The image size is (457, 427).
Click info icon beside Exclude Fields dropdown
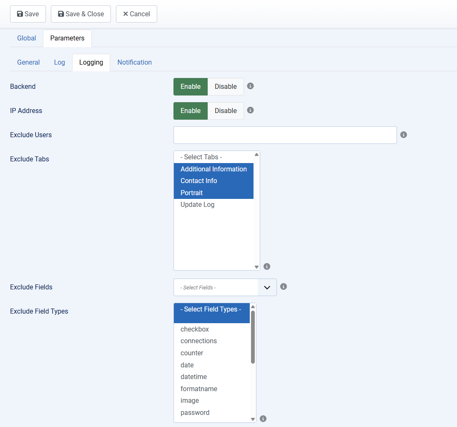(284, 286)
